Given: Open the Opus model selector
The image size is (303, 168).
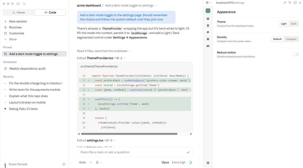Looking at the screenshot, I should coord(165,162).
